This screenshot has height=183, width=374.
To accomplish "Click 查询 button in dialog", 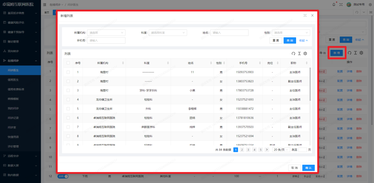I will click(x=290, y=40).
